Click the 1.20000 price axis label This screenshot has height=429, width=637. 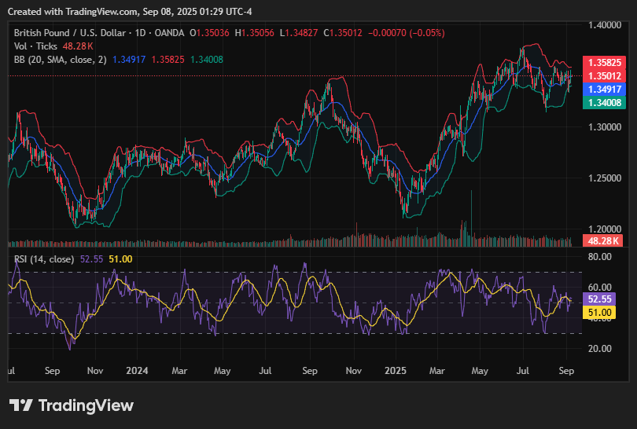(605, 229)
